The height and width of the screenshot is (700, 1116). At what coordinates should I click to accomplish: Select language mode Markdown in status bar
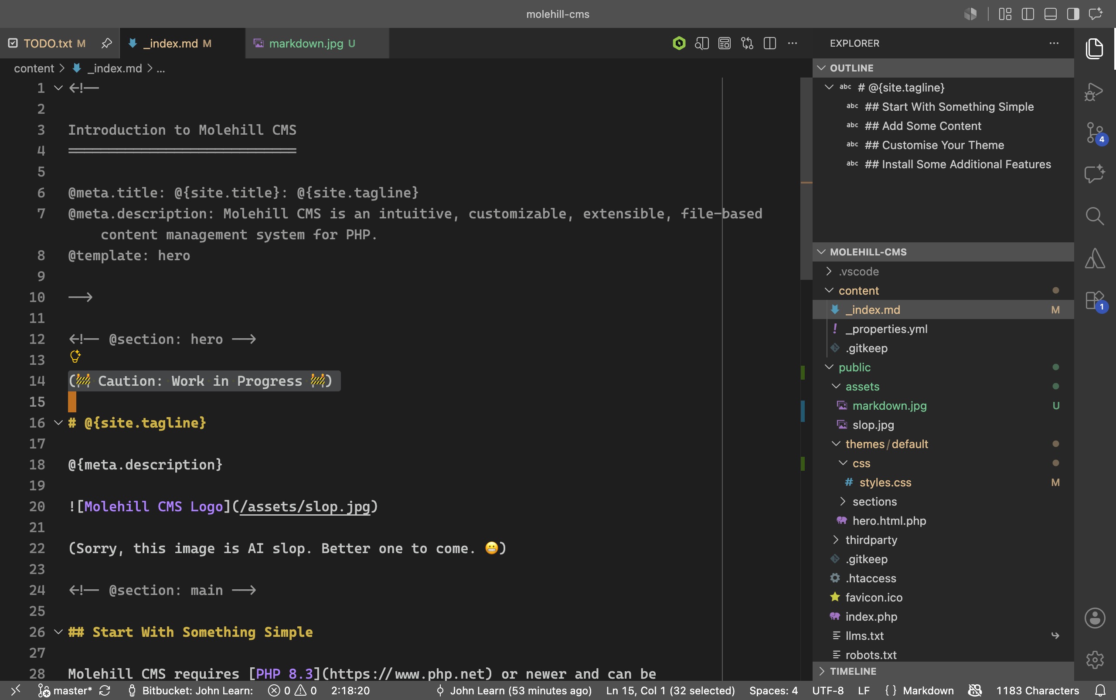click(x=928, y=690)
